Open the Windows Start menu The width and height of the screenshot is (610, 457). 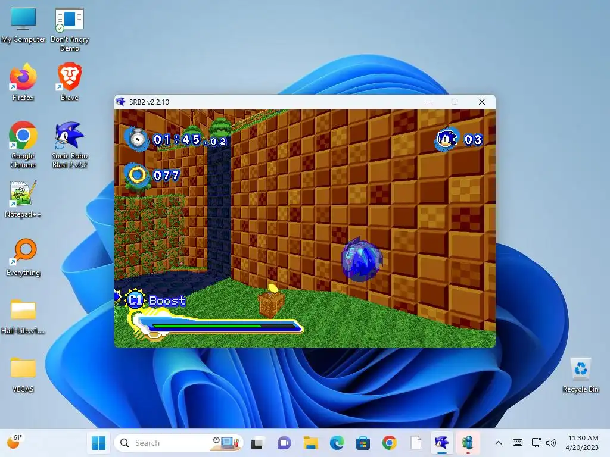point(98,443)
